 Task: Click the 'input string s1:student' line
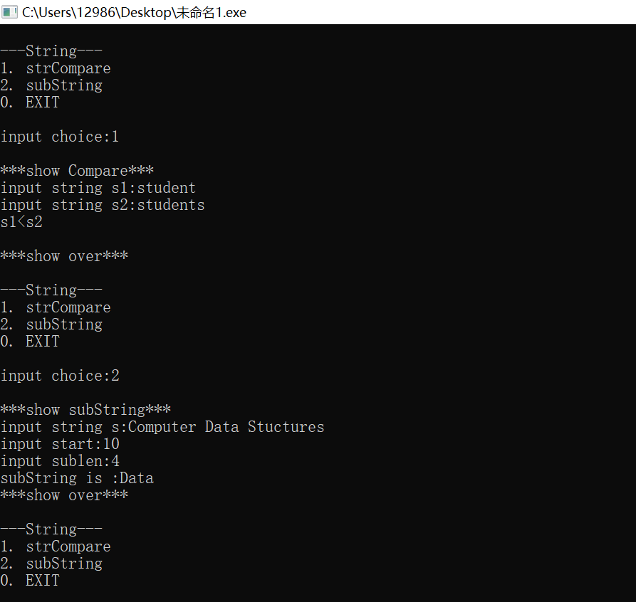(98, 188)
